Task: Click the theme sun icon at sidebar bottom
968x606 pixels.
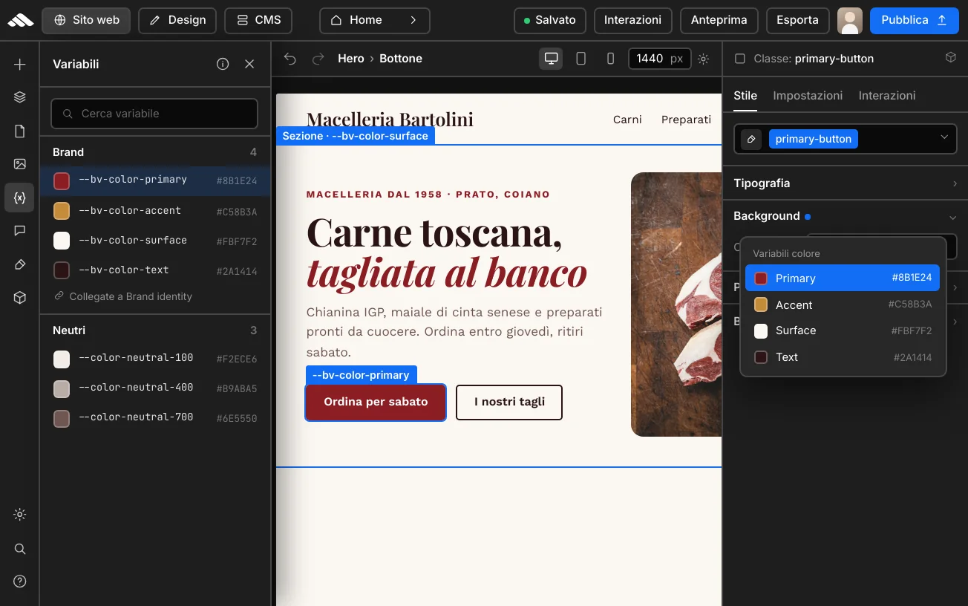Action: coord(20,515)
